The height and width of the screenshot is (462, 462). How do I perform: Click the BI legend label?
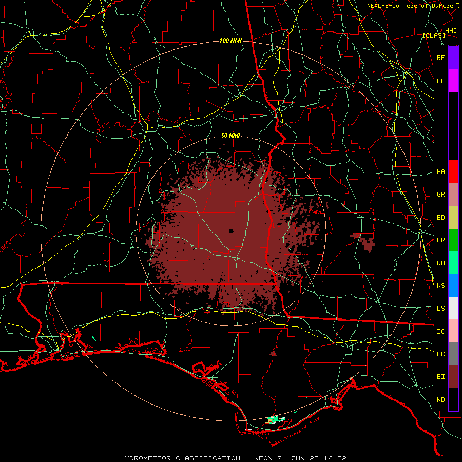[441, 377]
